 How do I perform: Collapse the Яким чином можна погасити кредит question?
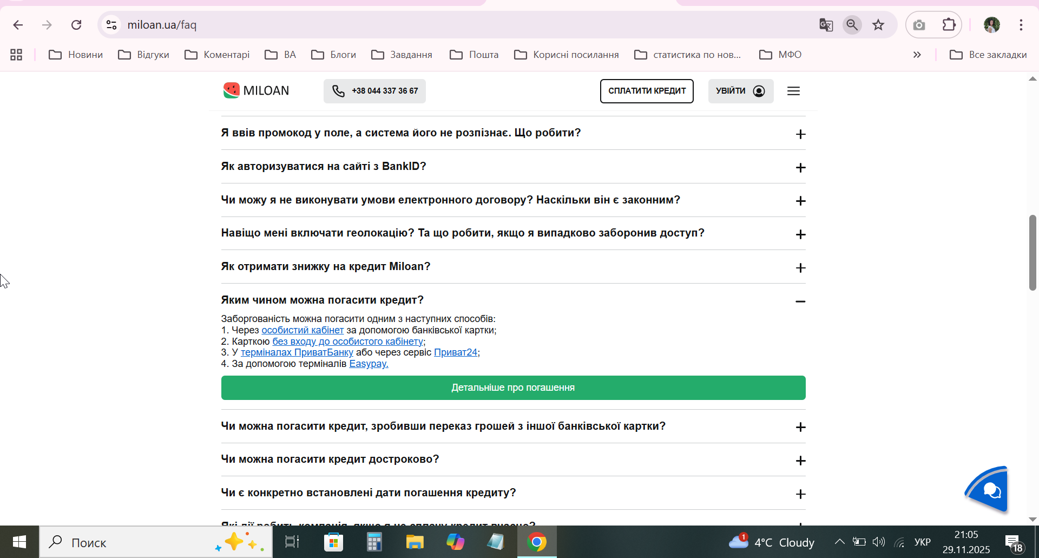(x=513, y=300)
